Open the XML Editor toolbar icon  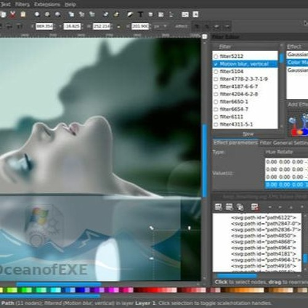click(x=161, y=14)
